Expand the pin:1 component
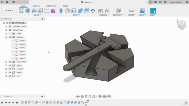Viewport: 189px width, 106px height. [x=6, y=76]
